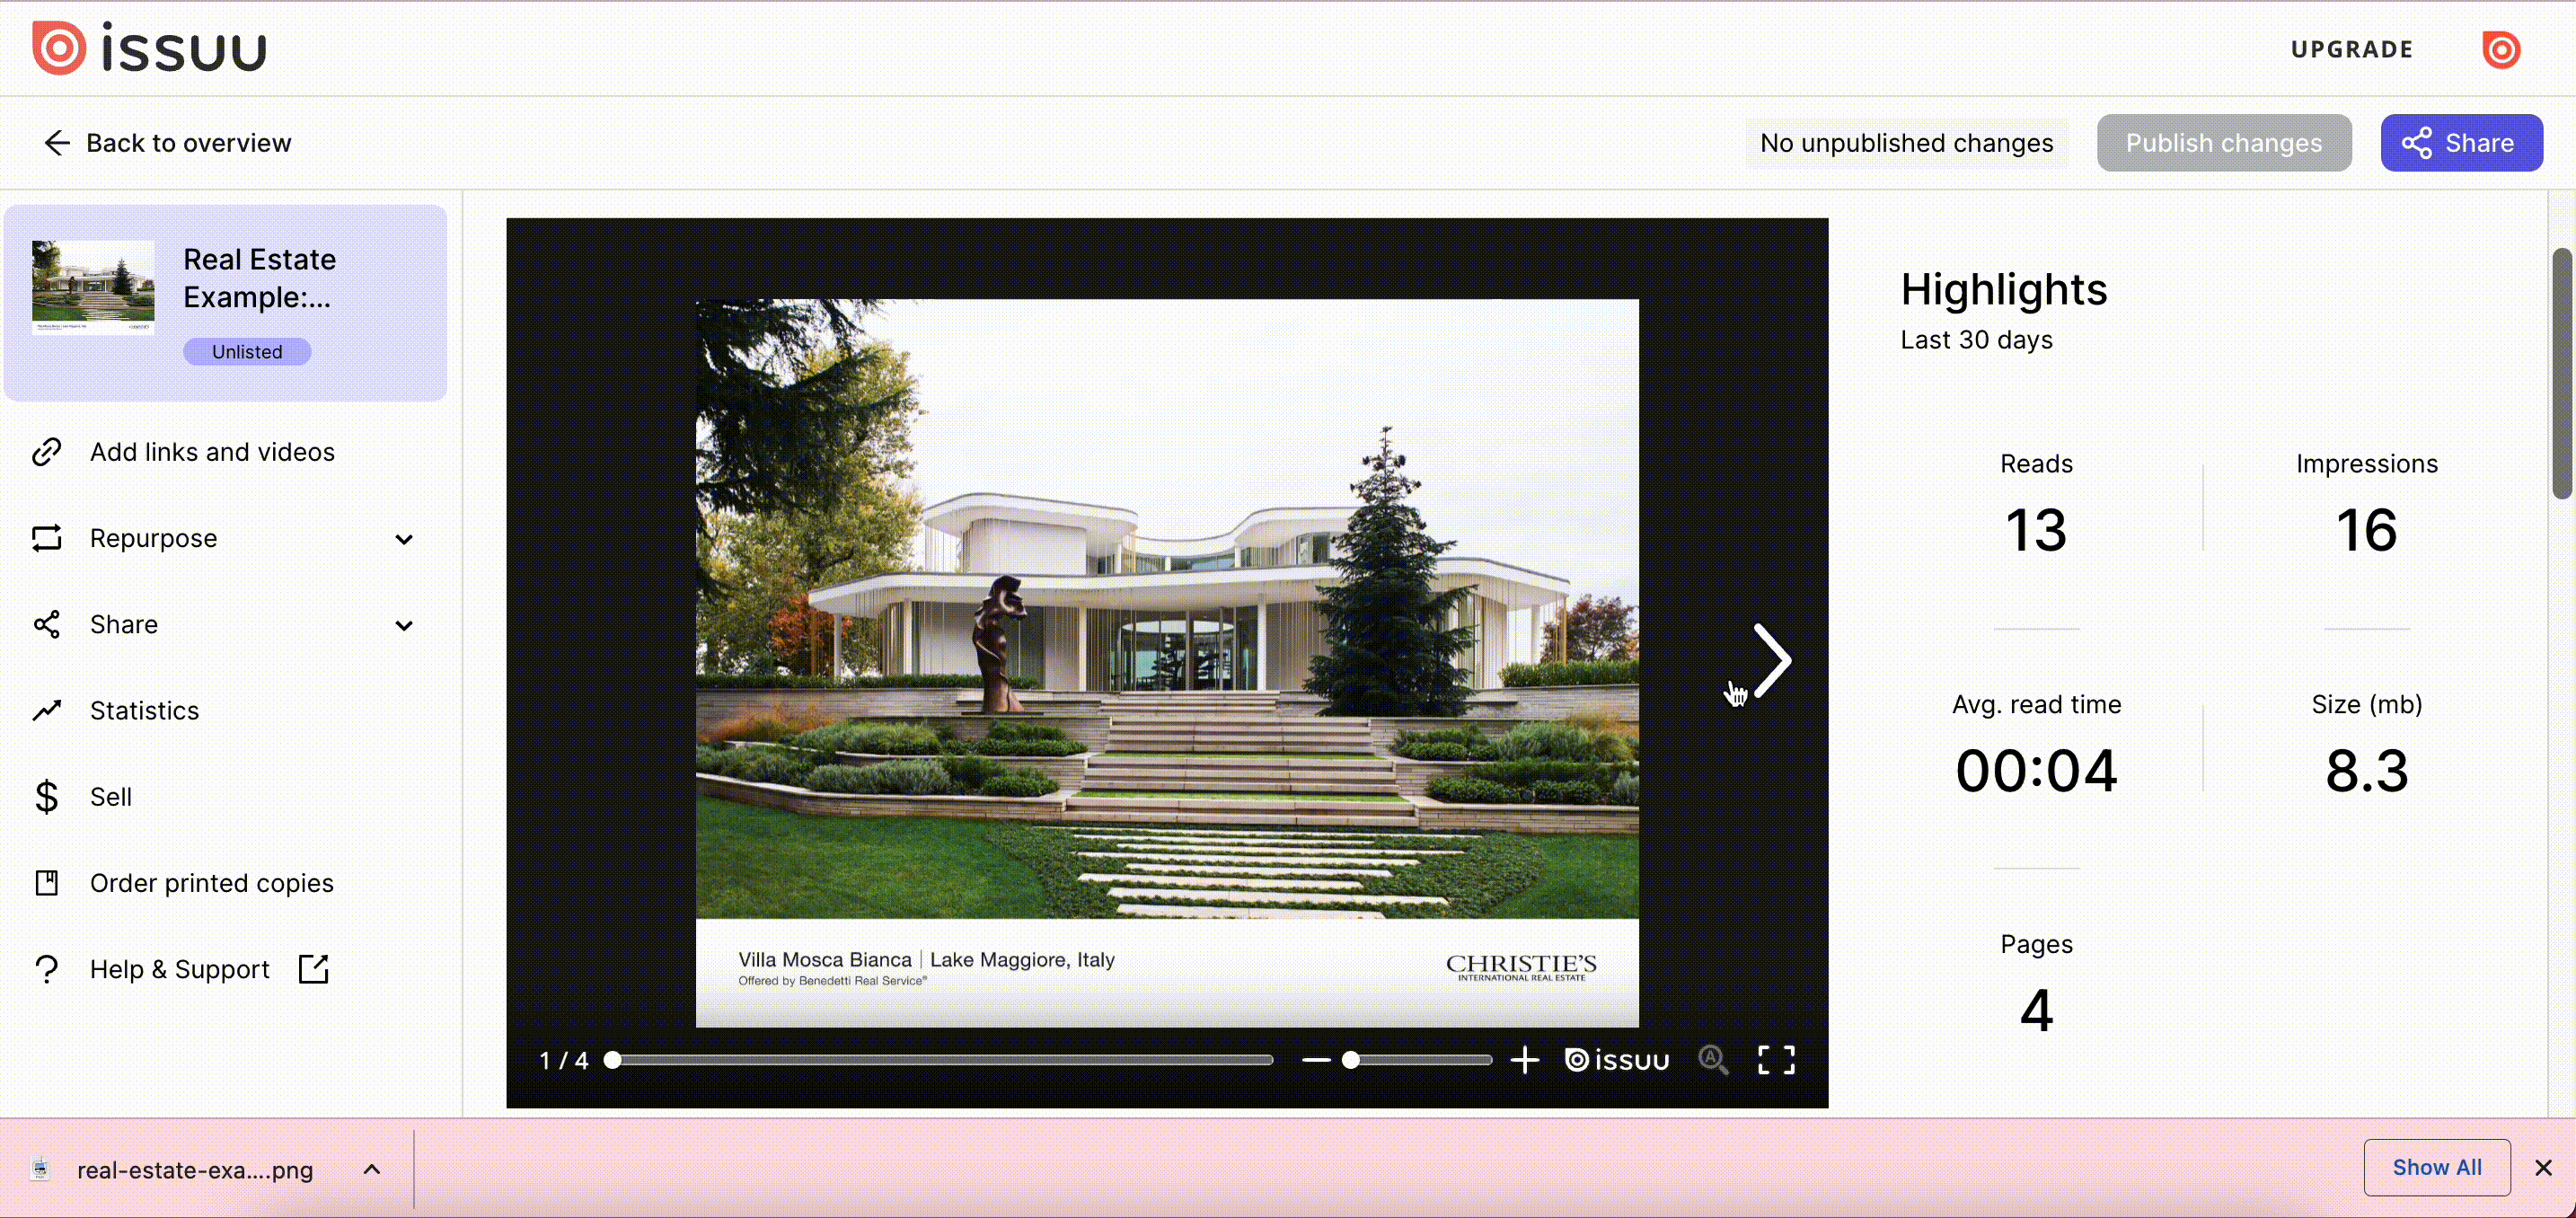The height and width of the screenshot is (1218, 2576).
Task: Click the Order printed copies icon
Action: (46, 883)
